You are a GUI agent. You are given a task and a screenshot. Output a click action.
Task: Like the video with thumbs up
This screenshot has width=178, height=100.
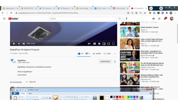pos(80,54)
